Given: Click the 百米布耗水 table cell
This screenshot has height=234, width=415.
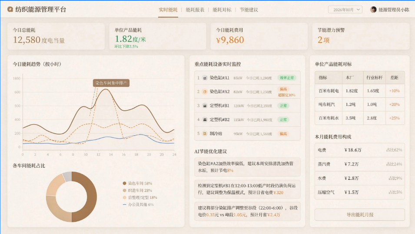Looking at the screenshot, I should 329,118.
